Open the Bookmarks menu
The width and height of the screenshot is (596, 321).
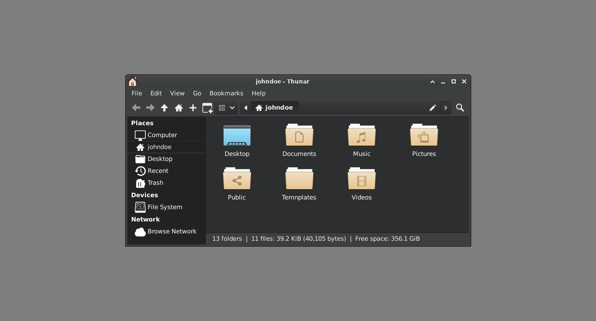226,93
